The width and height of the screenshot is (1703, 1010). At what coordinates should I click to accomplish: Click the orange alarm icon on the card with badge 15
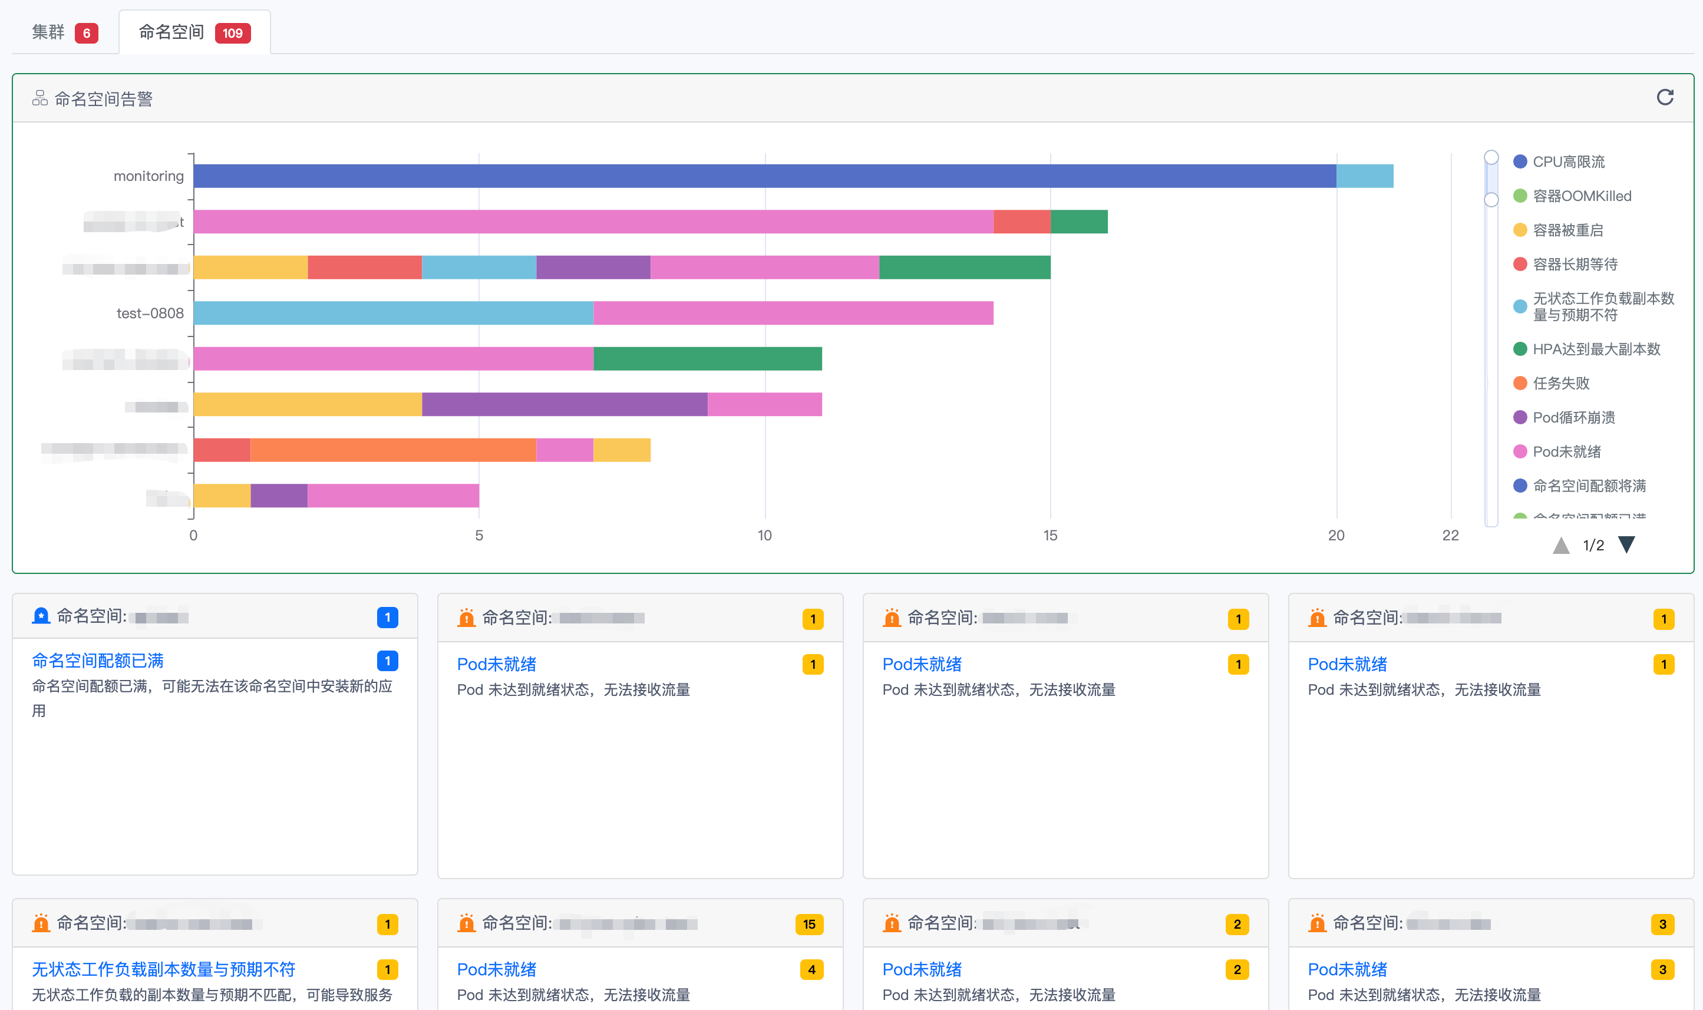(466, 923)
